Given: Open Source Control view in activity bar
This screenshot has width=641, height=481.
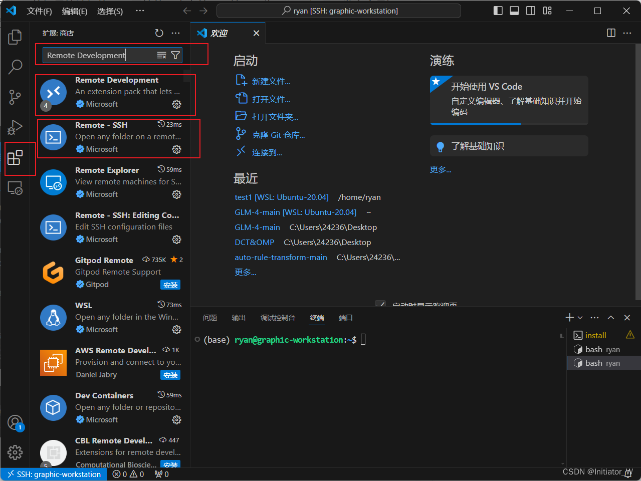Looking at the screenshot, I should coord(15,97).
